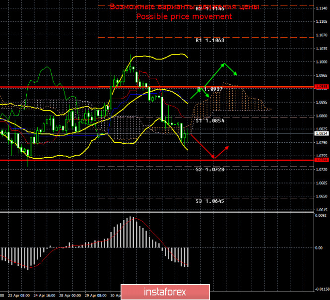Click the 24 Apr 16:00 time label
This screenshot has height=300, width=330.
(44, 296)
